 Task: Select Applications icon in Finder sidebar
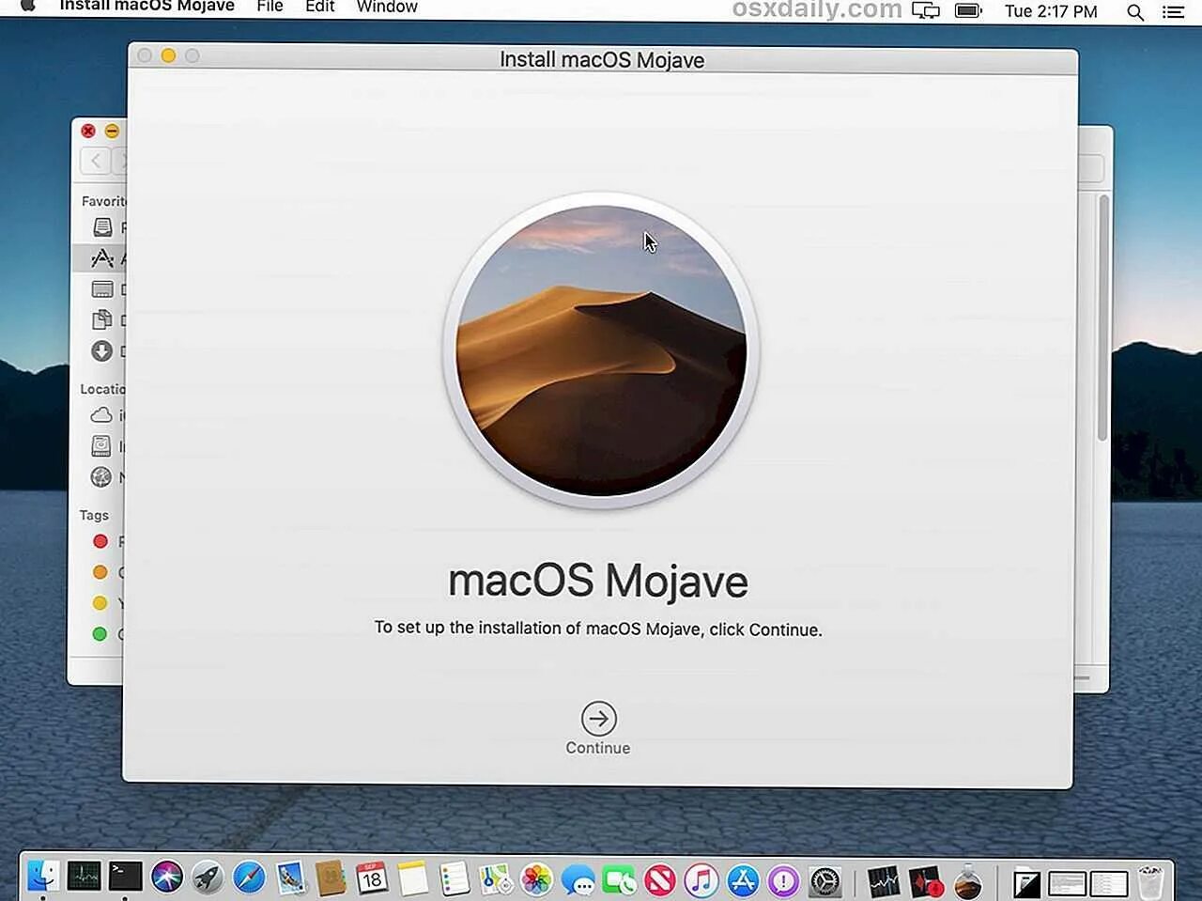[102, 257]
